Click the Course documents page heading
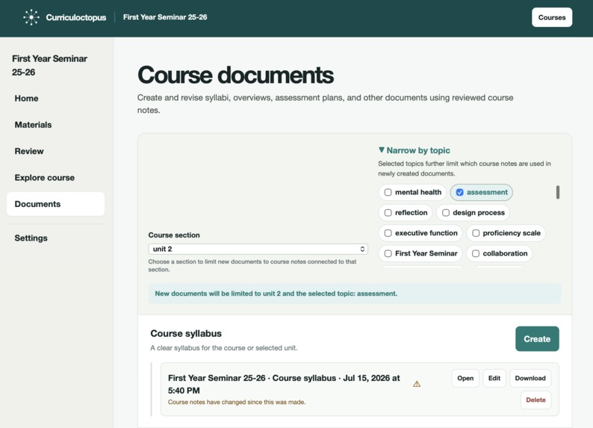This screenshot has height=428, width=593. (235, 75)
